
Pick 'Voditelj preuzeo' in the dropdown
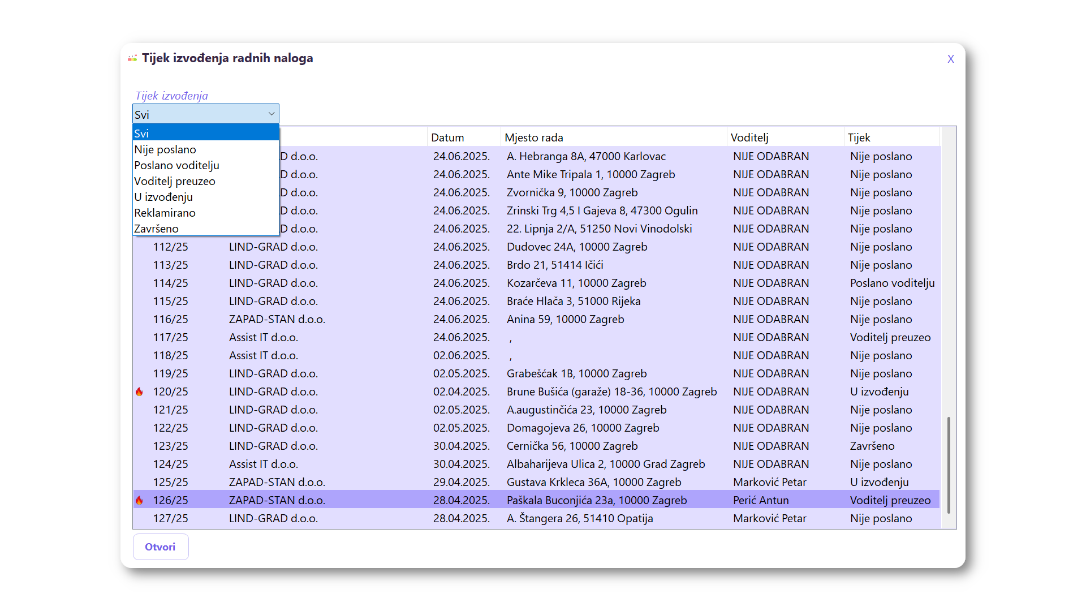pos(175,181)
